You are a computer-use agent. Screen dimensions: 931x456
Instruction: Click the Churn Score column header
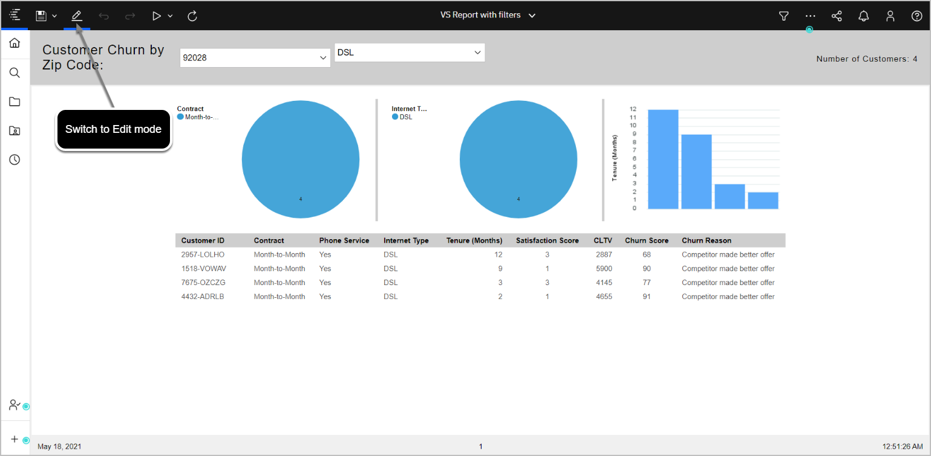tap(647, 240)
